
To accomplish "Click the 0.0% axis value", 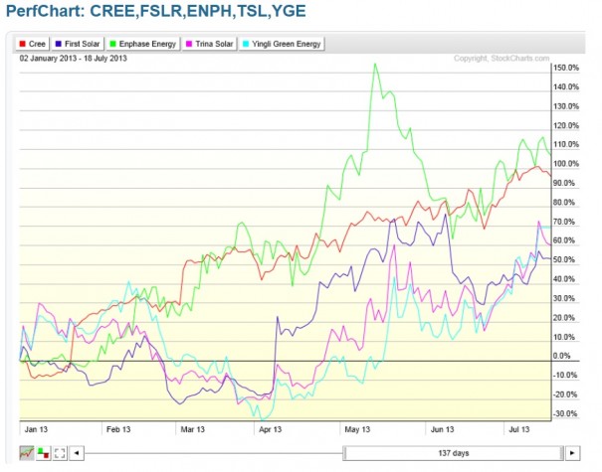I will (561, 356).
